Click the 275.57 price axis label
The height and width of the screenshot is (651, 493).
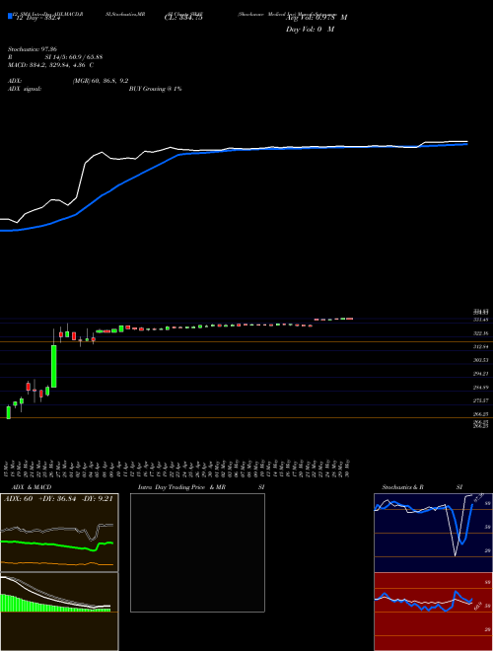pos(482,400)
